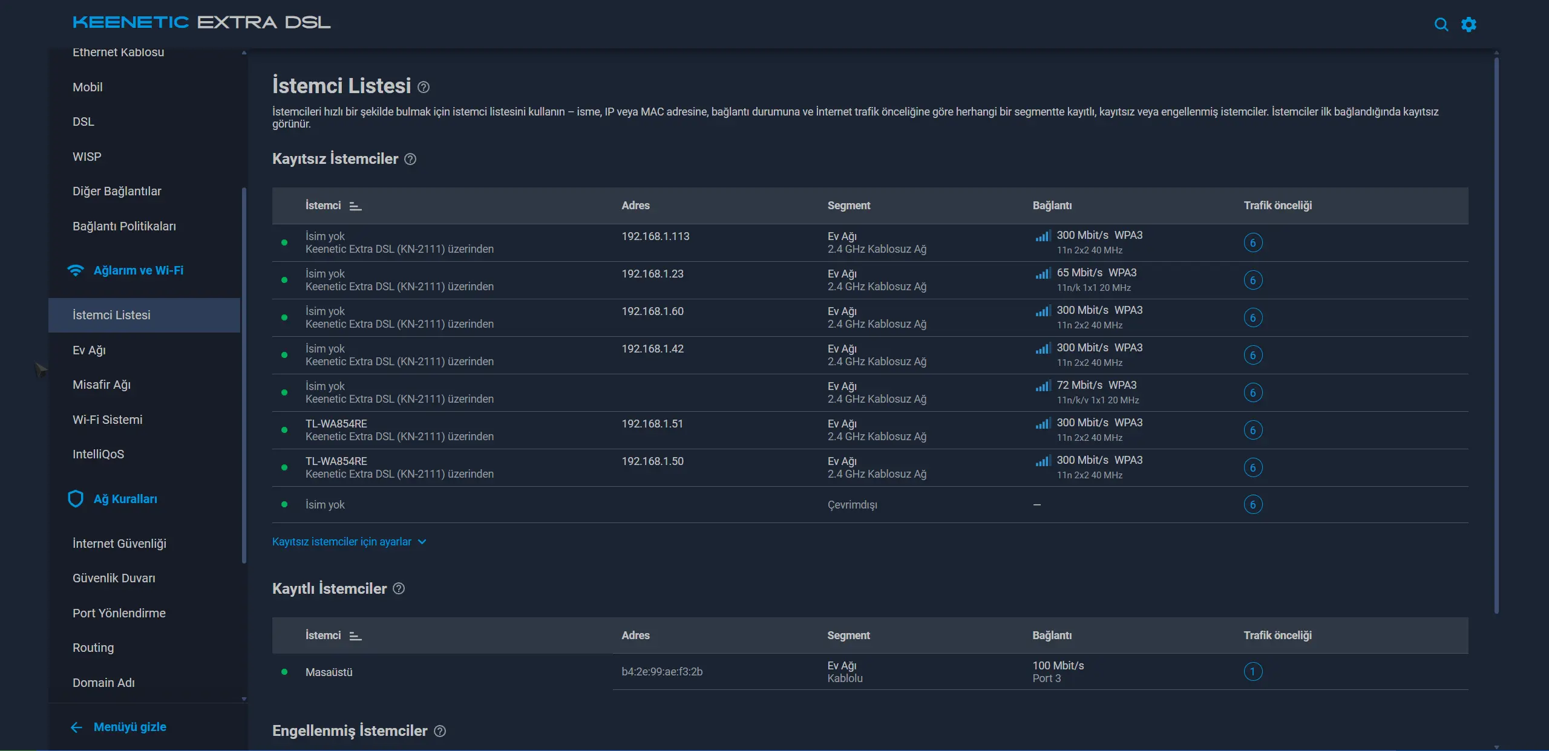Click the Wi-Fi icon beside Ağlarım ve Wi-Fi

point(76,270)
